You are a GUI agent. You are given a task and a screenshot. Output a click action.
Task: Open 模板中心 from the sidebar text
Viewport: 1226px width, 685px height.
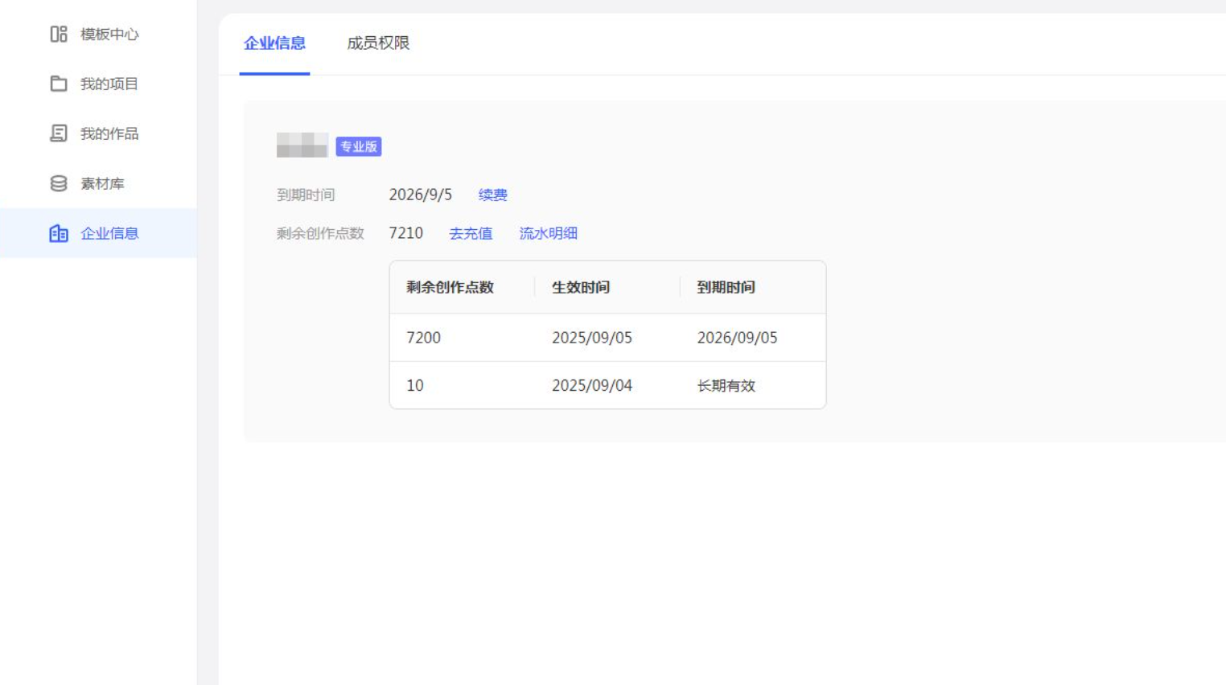(x=109, y=34)
